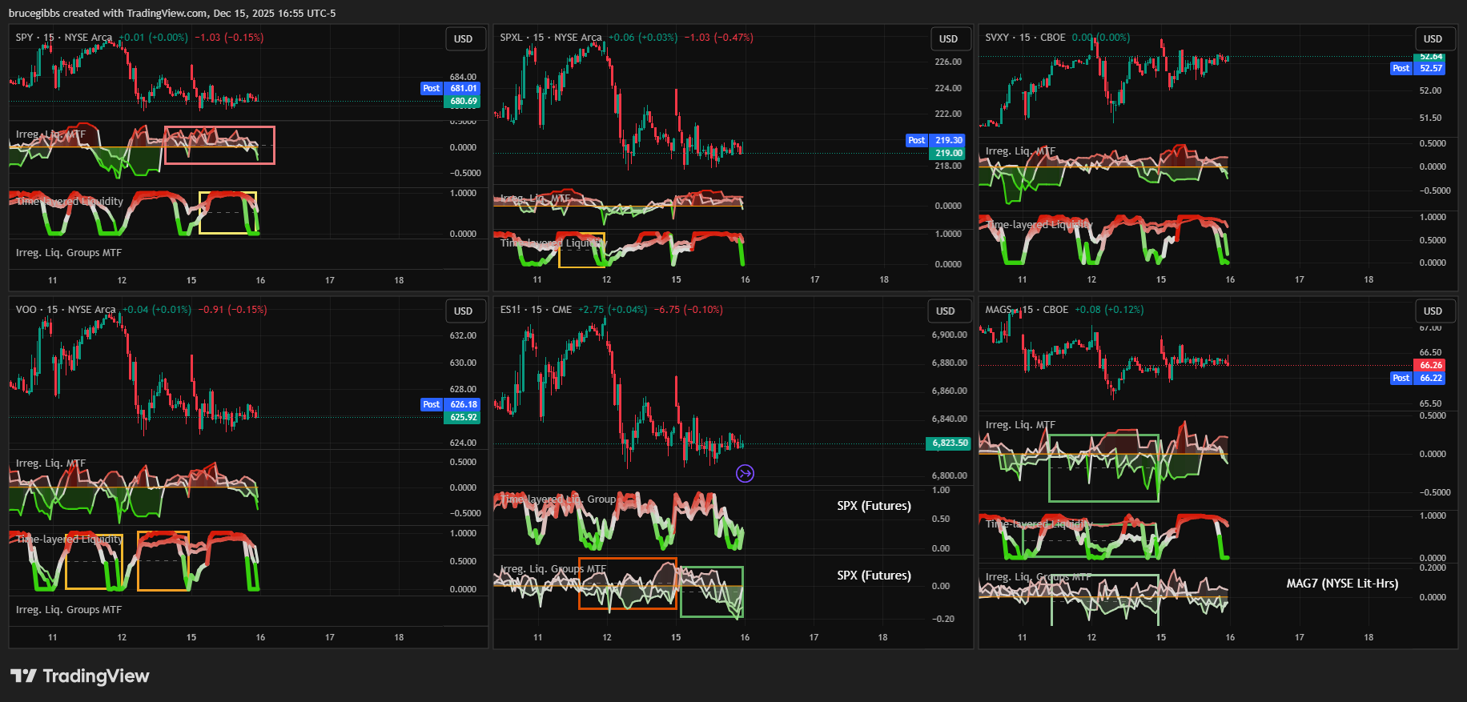Click the Post badge on the VOO chart
Image resolution: width=1467 pixels, height=702 pixels.
[432, 405]
